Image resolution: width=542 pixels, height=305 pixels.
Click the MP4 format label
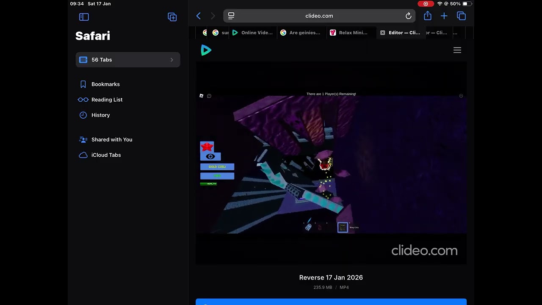pyautogui.click(x=344, y=287)
